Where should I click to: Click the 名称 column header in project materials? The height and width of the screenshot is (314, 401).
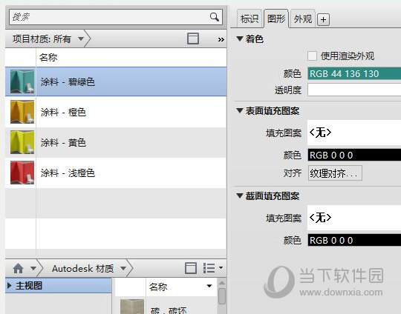pyautogui.click(x=48, y=57)
